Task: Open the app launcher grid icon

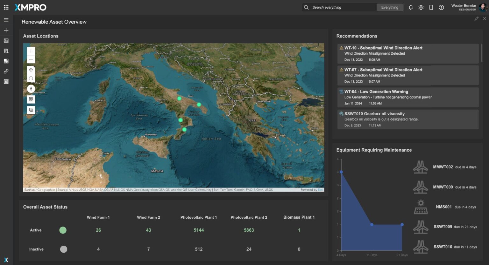Action: coord(6,7)
